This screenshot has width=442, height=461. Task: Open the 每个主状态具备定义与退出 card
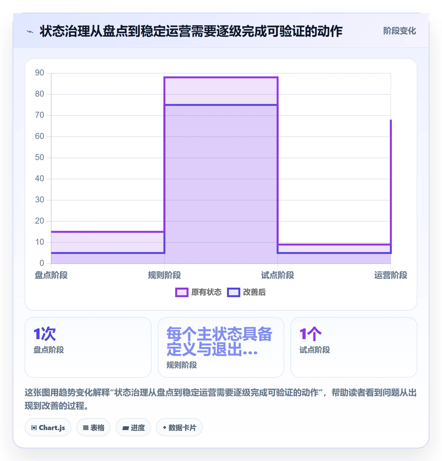[x=221, y=347]
